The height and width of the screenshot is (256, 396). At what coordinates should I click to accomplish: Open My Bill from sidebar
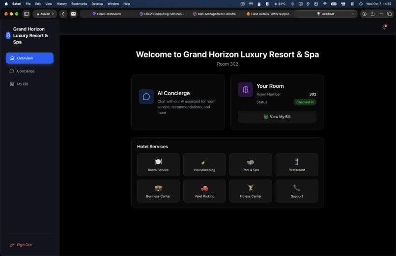29,84
